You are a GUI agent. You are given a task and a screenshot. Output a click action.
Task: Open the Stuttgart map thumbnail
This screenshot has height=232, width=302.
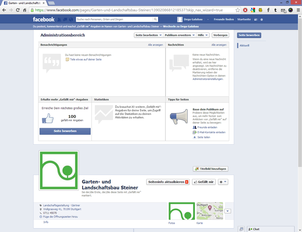click(210, 211)
